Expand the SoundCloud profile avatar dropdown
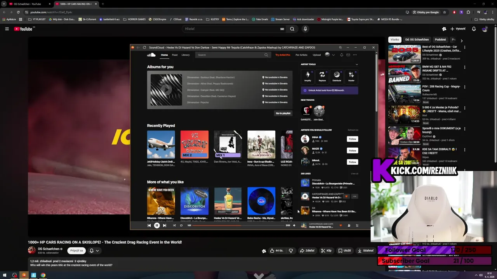Image resolution: width=497 pixels, height=279 pixels. pos(330,55)
